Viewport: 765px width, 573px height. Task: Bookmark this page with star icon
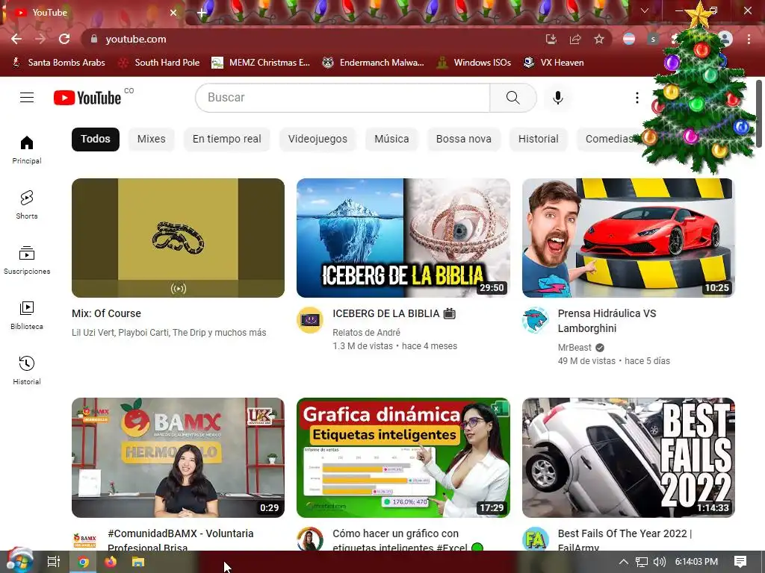599,39
